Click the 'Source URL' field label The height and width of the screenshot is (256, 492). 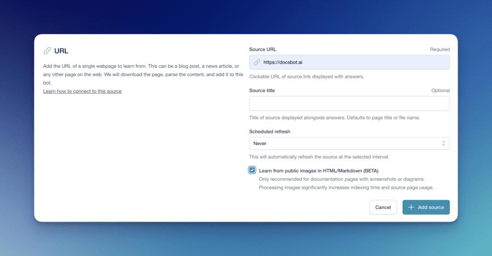263,49
